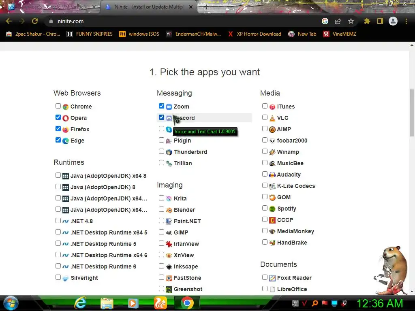Screen dimensions: 415x311
Task: Check the VLC checkbox
Action: [265, 117]
